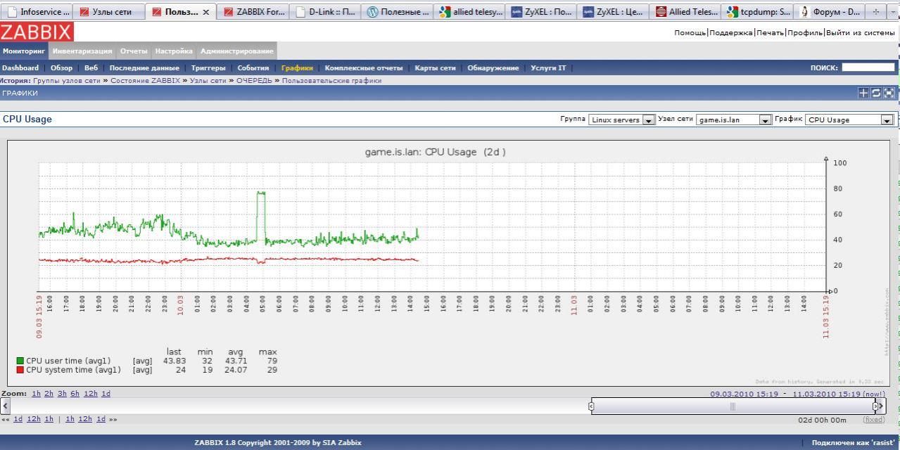The width and height of the screenshot is (900, 450).
Task: Go to Веб submenu item
Action: click(x=91, y=68)
